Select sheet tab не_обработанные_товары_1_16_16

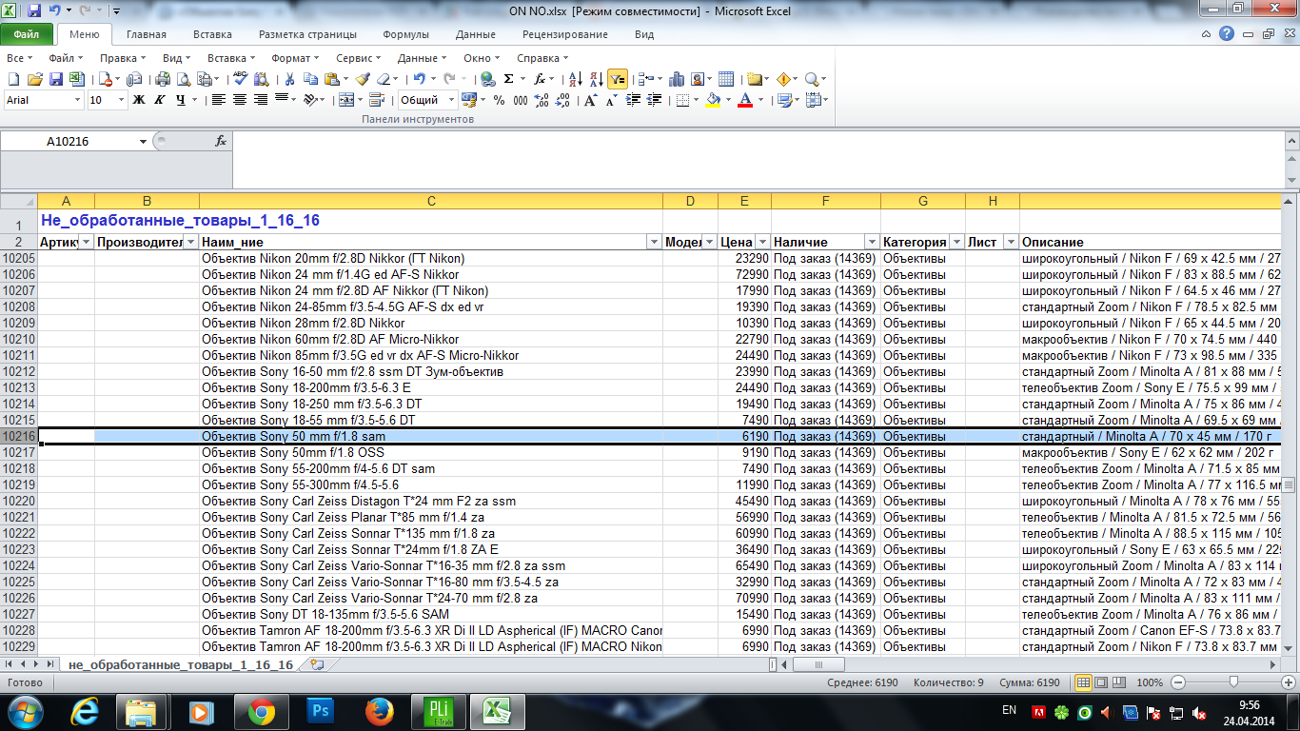(x=181, y=664)
